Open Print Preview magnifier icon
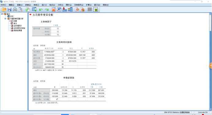212x115 pixels. (21, 10)
